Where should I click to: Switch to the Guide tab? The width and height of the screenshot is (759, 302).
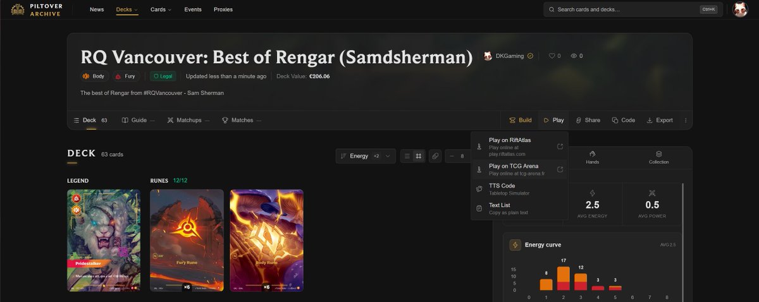pos(138,120)
